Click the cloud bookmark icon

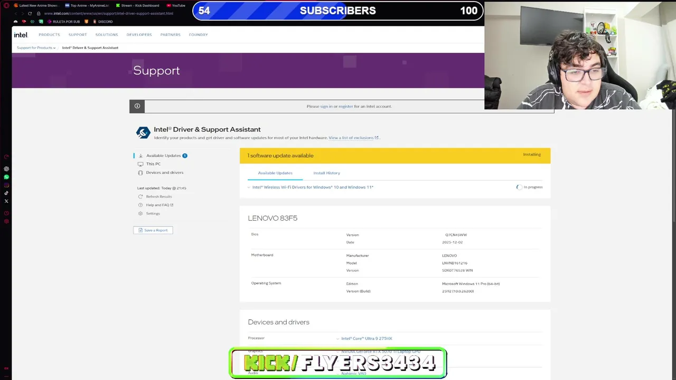[16, 22]
